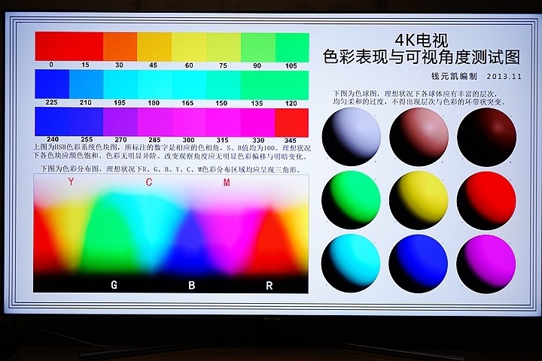Select the purple color block labeled 270
This screenshot has width=542, height=361.
(120, 122)
